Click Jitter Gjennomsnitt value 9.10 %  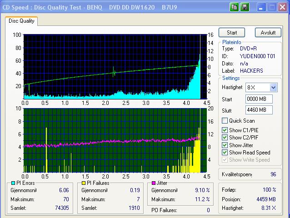click(x=202, y=190)
